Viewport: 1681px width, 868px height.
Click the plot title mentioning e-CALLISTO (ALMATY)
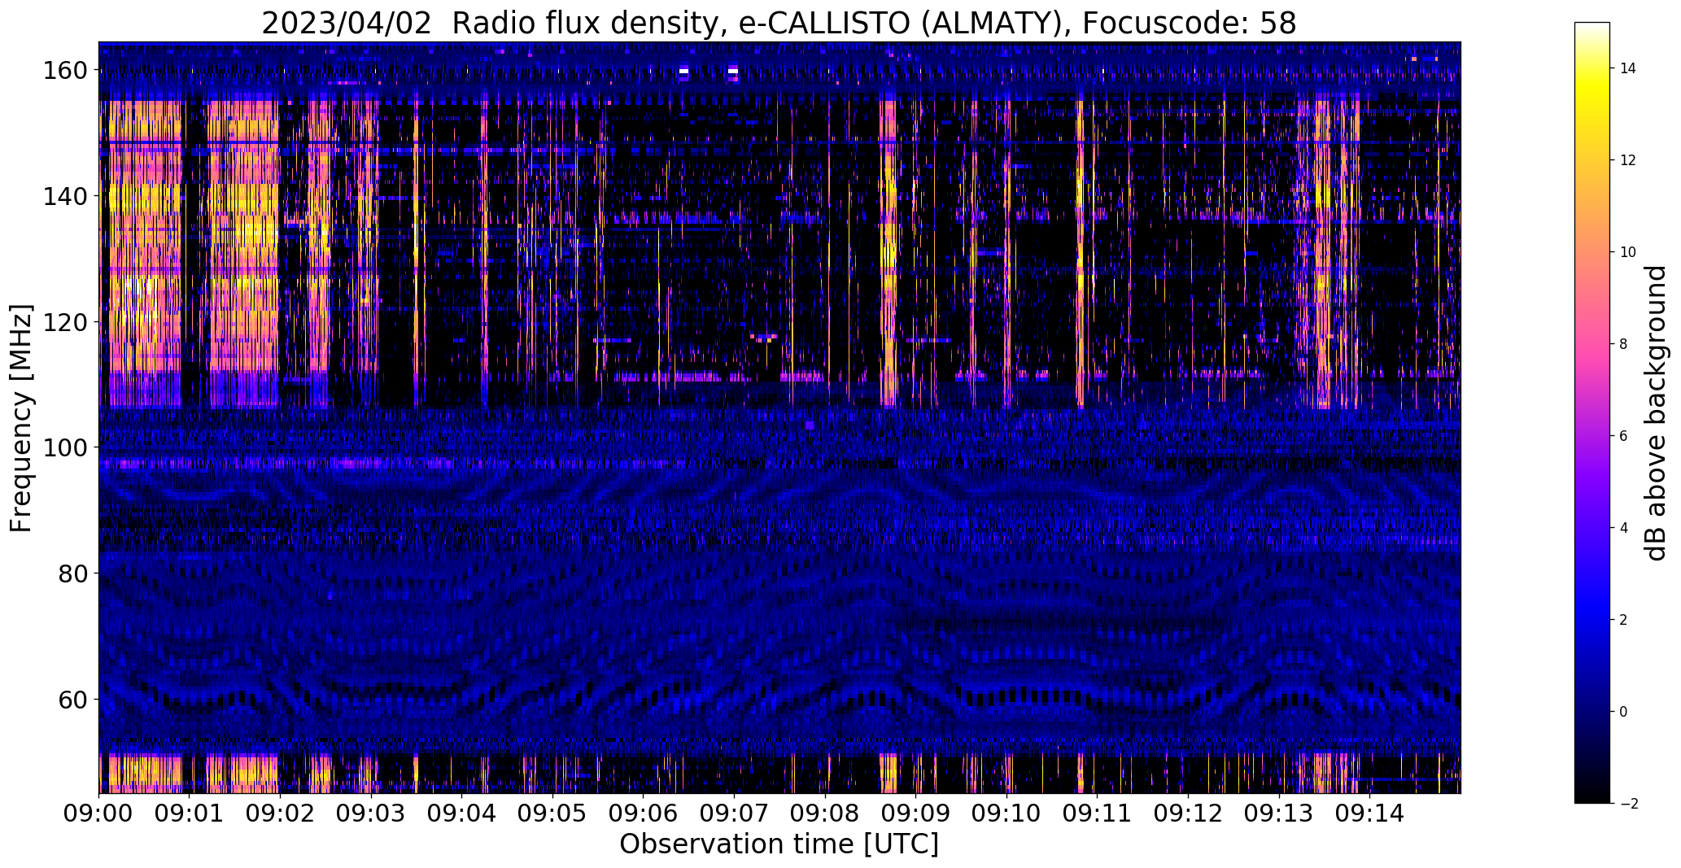coord(779,23)
